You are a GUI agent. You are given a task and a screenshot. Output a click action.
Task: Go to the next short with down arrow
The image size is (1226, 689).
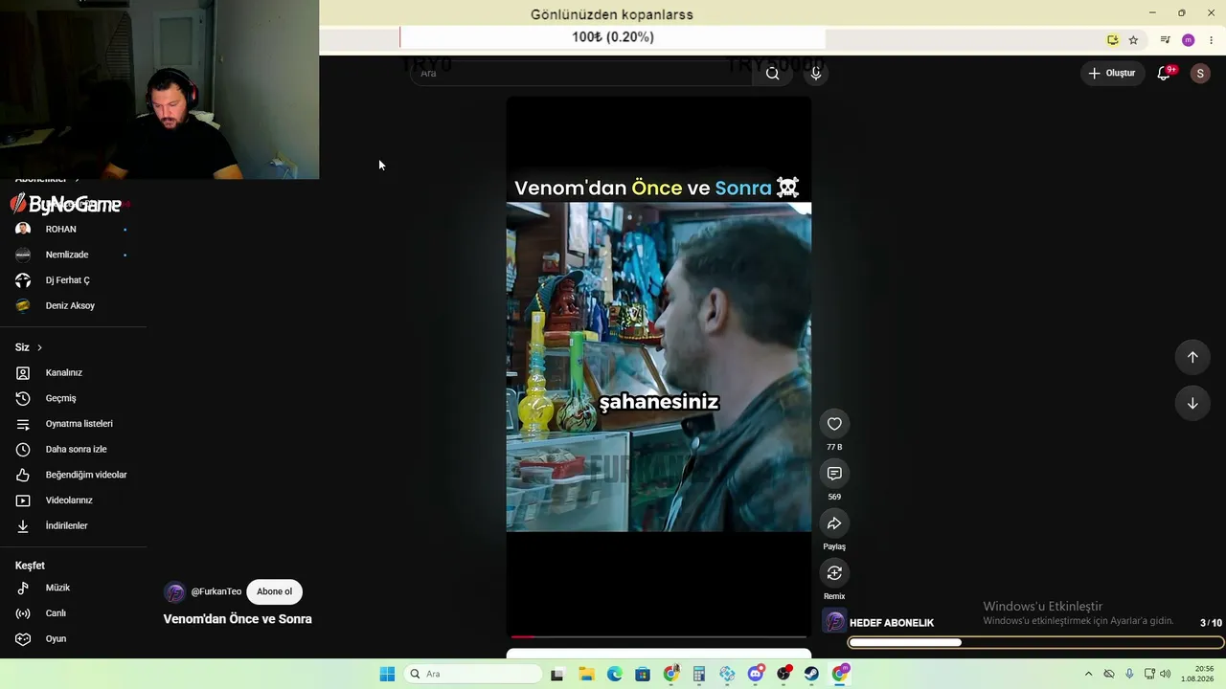[1192, 403]
